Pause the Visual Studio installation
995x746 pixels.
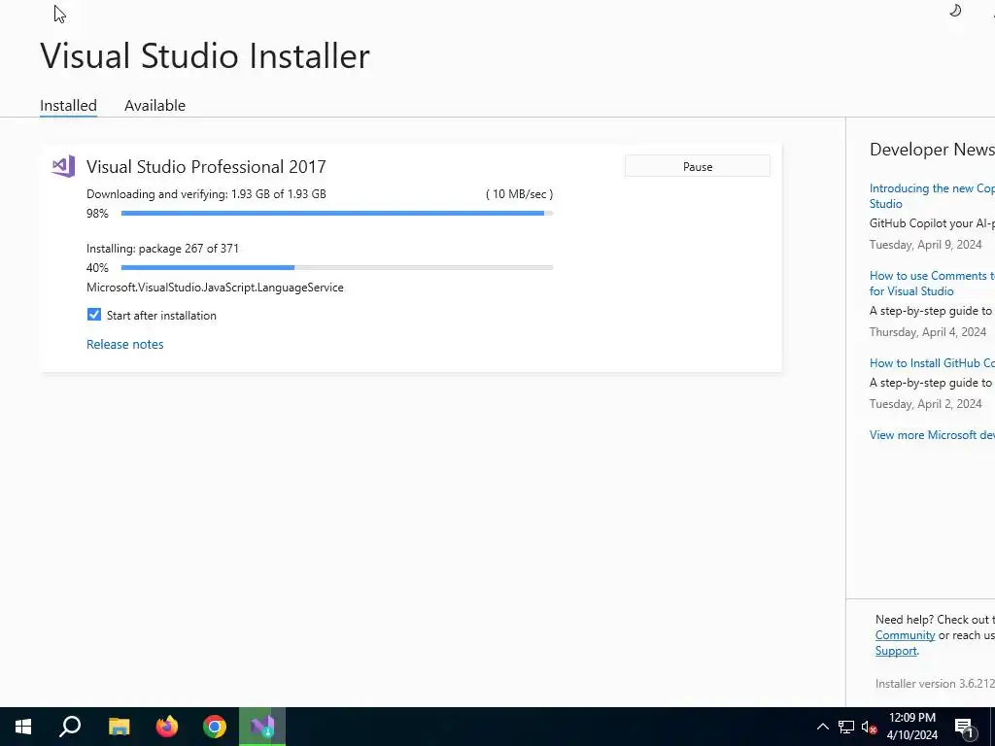click(x=698, y=166)
